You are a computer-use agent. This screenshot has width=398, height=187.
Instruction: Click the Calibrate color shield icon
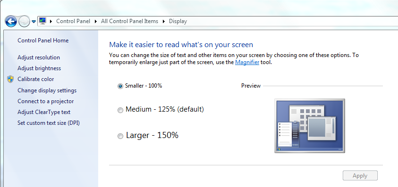click(x=10, y=79)
